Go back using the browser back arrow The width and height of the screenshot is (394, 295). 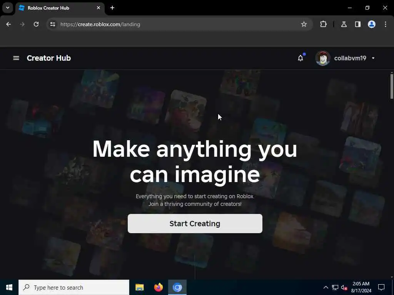pos(8,24)
